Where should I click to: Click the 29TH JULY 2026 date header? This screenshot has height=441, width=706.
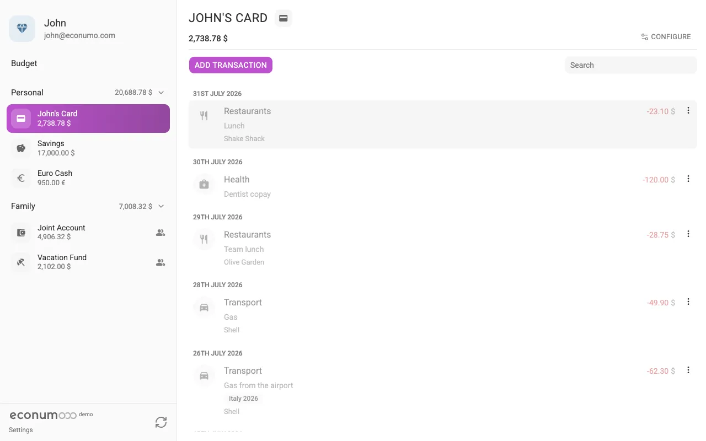coord(218,217)
